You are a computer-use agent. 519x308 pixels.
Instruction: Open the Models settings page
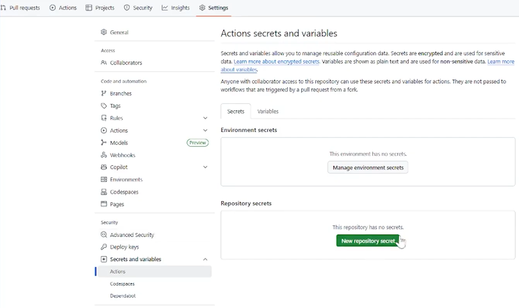pyautogui.click(x=119, y=143)
